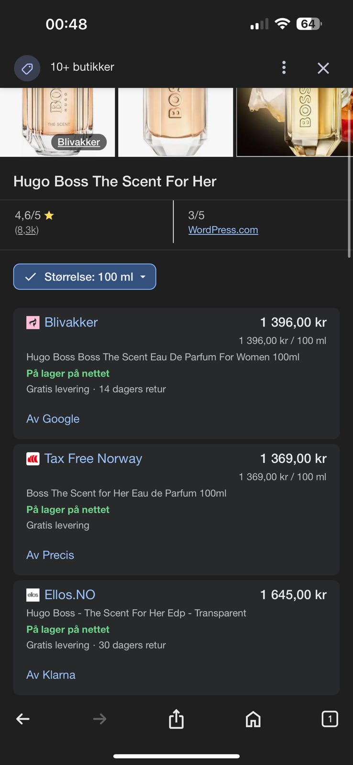
Task: Close the shopping panel with X
Action: (x=323, y=68)
